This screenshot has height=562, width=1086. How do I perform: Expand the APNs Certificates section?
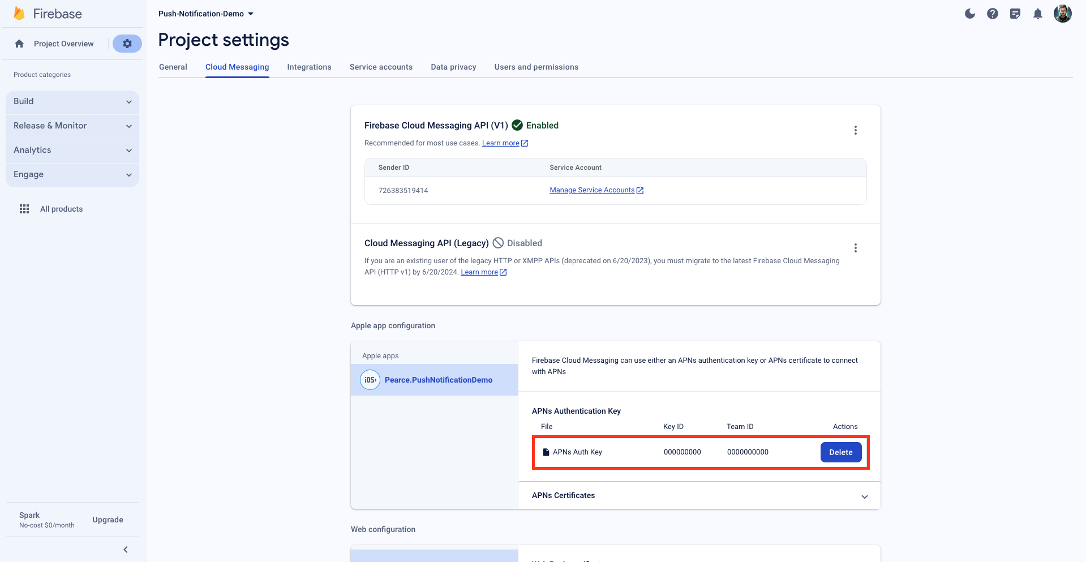[699, 495]
